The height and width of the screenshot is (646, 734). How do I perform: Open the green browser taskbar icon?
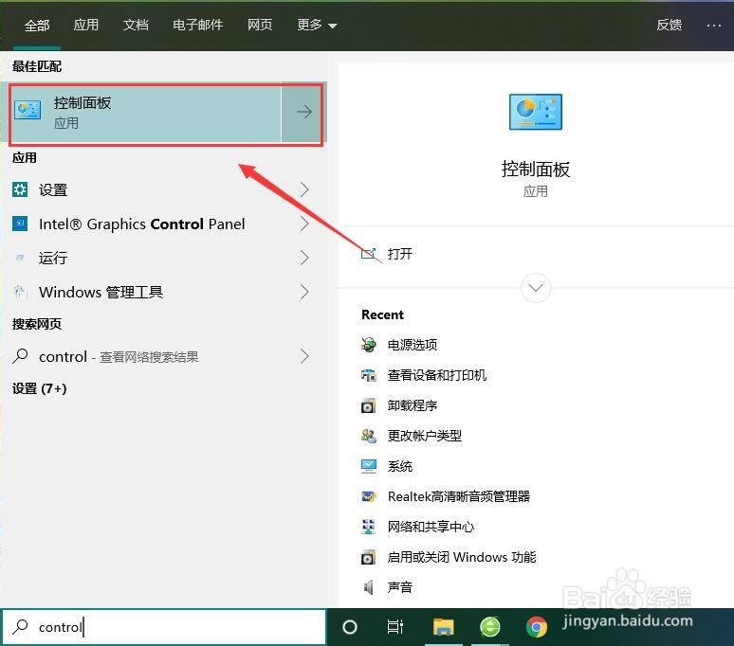coord(490,627)
